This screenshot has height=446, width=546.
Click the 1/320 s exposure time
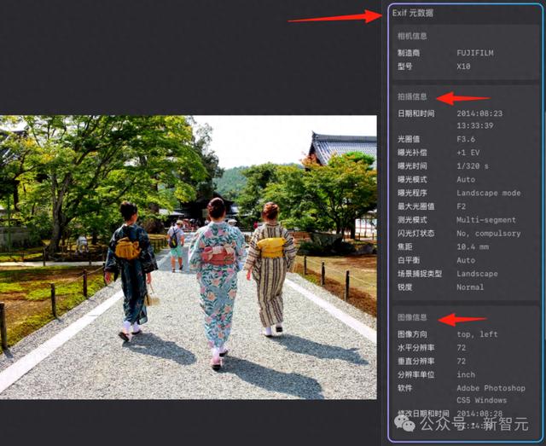coord(473,166)
